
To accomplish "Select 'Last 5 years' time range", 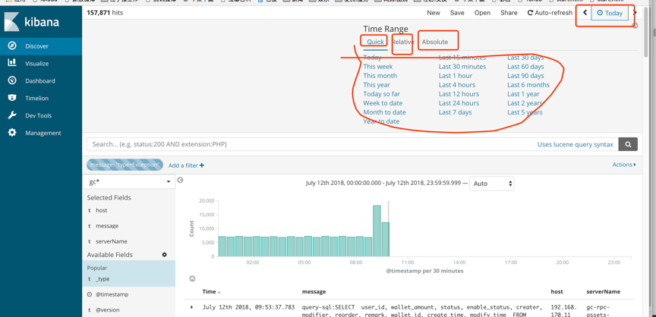I will (x=525, y=112).
